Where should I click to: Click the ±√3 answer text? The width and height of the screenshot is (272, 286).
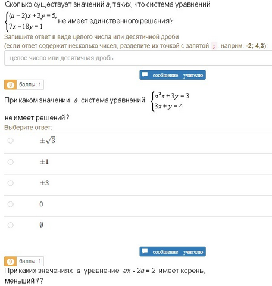48,141
